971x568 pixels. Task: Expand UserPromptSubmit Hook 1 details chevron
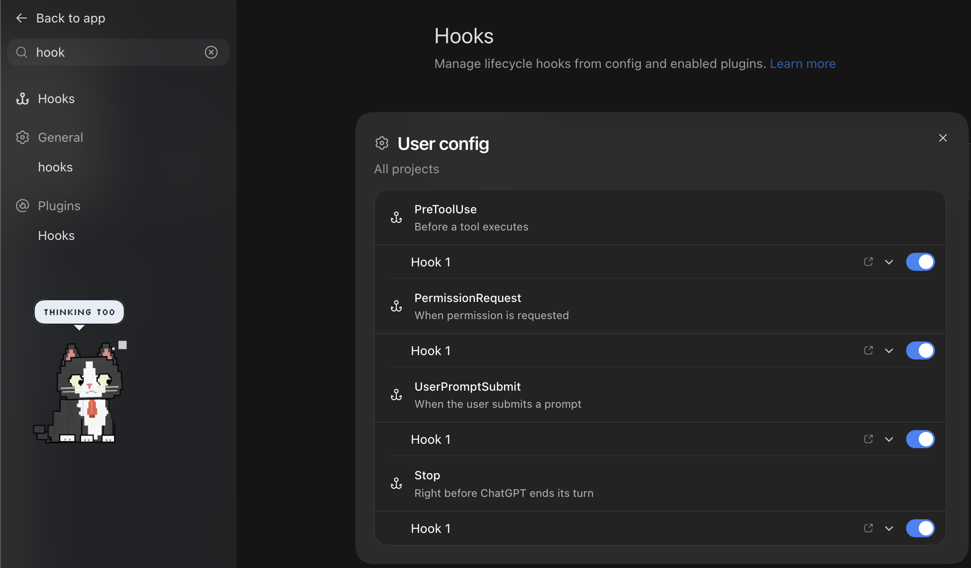tap(889, 439)
